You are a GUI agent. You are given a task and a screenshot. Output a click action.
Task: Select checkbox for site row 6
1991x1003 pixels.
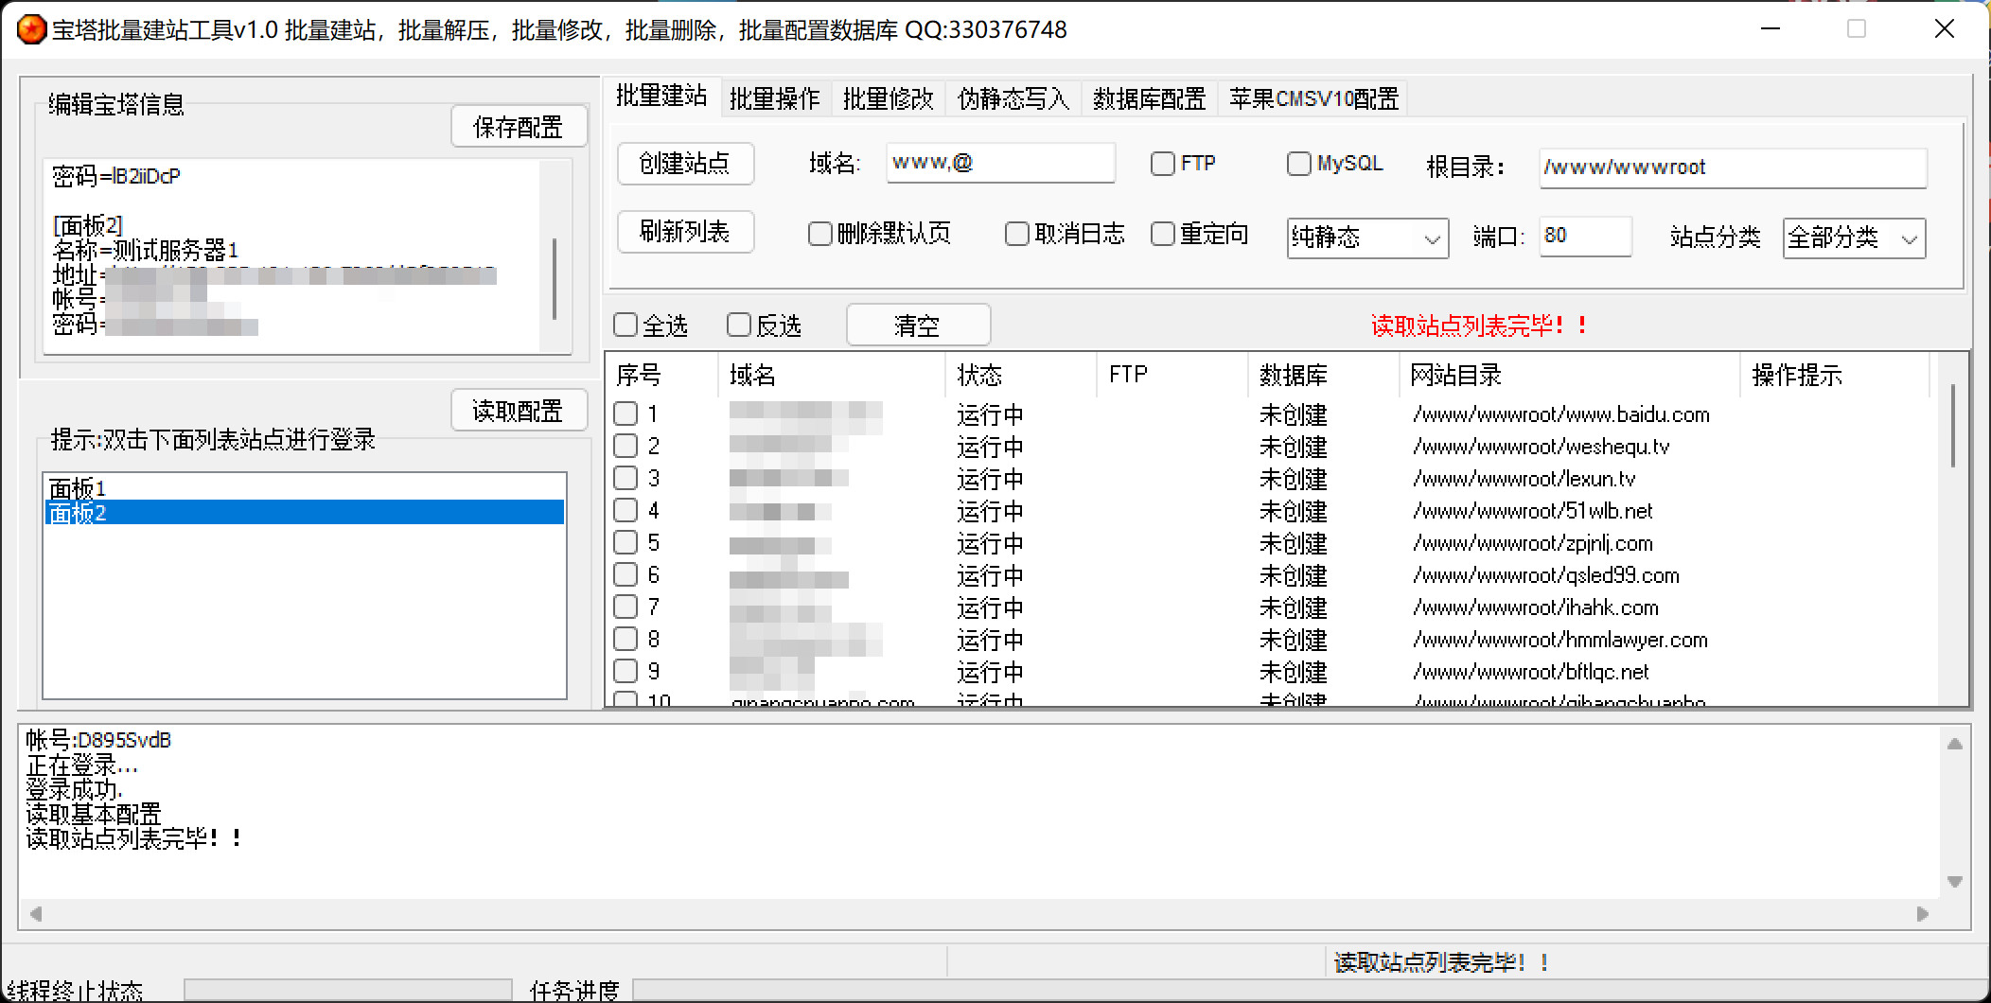tap(625, 574)
